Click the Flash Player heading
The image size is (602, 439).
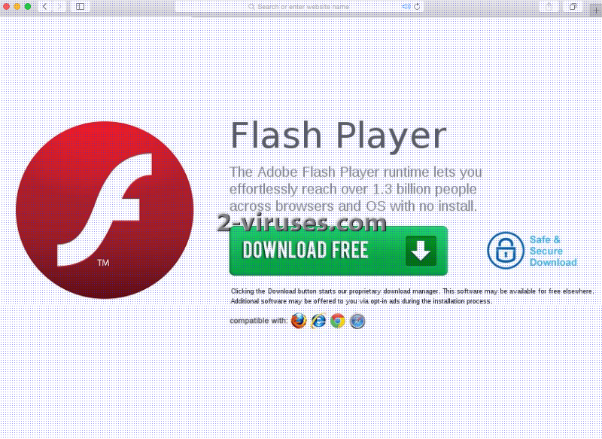338,136
